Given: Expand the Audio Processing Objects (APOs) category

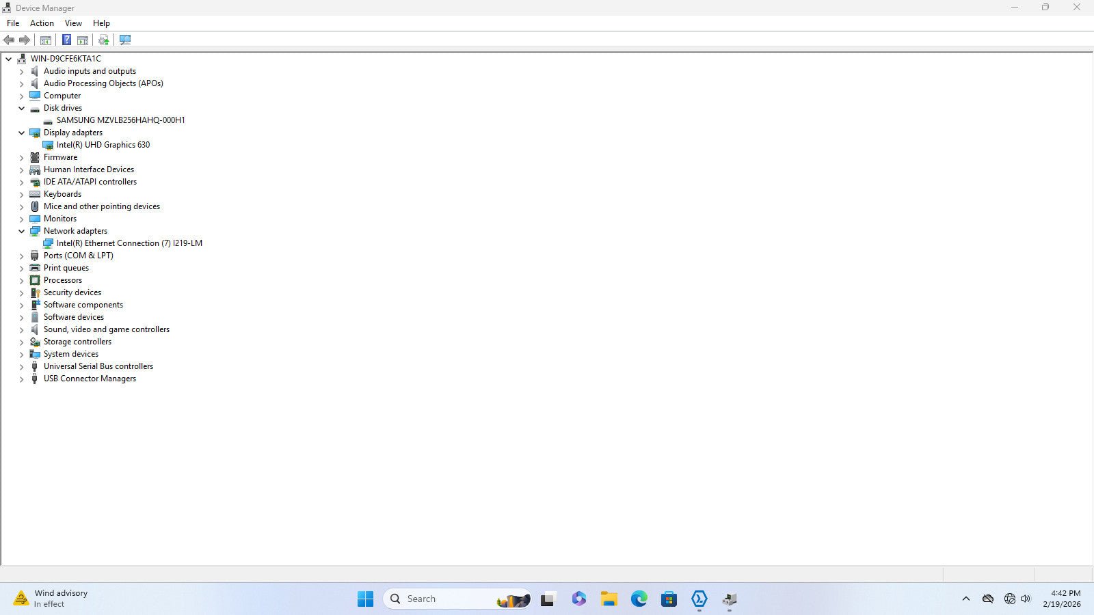Looking at the screenshot, I should (x=22, y=83).
